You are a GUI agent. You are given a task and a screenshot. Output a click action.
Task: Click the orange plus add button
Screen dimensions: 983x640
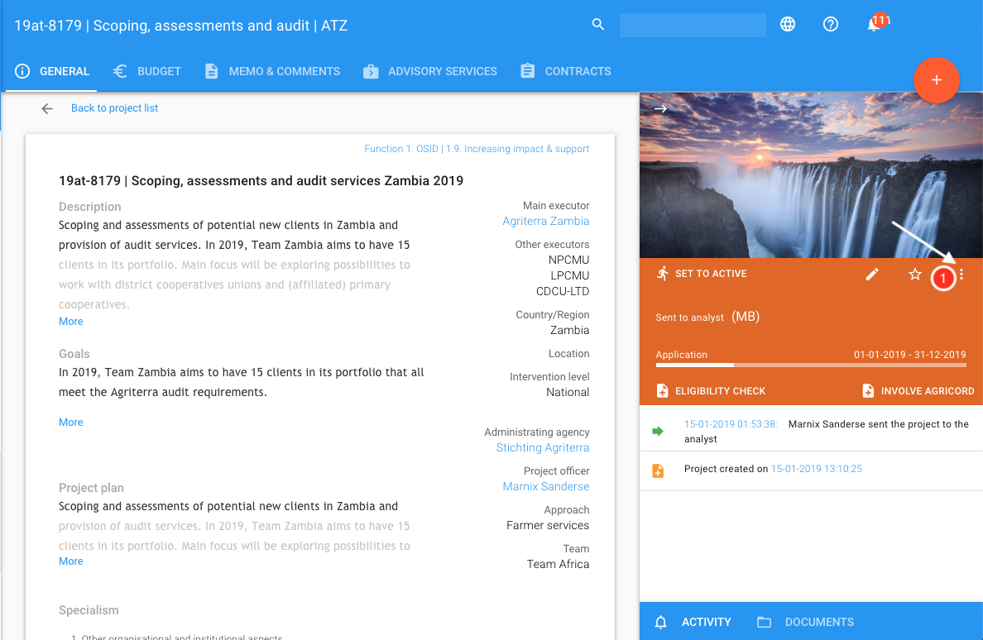(x=936, y=80)
